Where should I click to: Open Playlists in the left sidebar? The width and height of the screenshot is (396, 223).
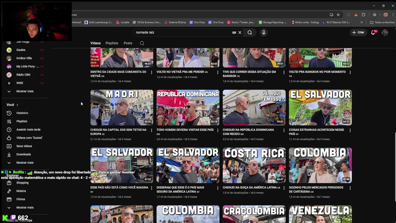[x=26, y=121]
